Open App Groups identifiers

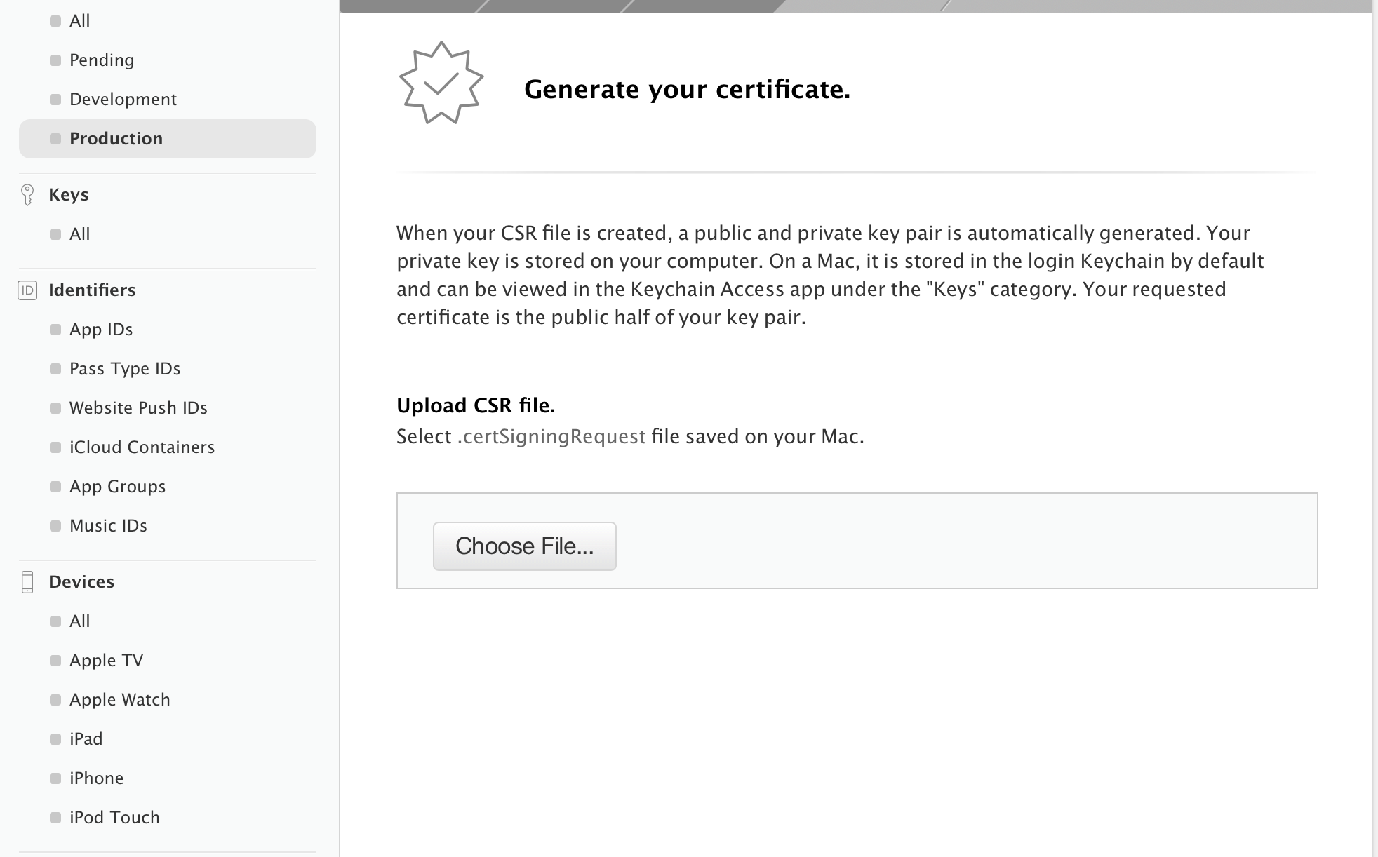[117, 487]
